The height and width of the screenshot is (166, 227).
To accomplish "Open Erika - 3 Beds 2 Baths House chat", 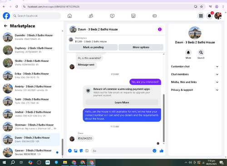I will tap(31, 75).
